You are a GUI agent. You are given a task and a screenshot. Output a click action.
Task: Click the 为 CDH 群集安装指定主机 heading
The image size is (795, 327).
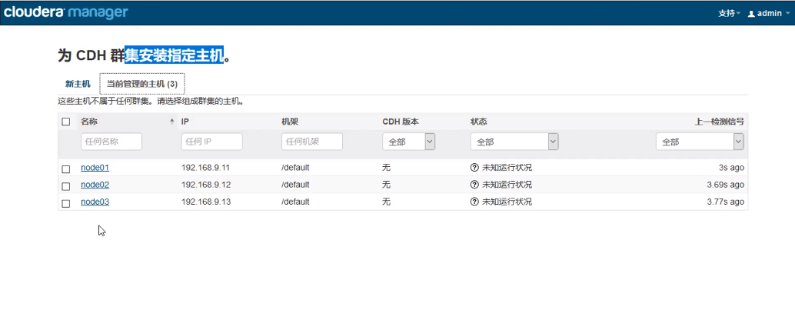click(145, 55)
